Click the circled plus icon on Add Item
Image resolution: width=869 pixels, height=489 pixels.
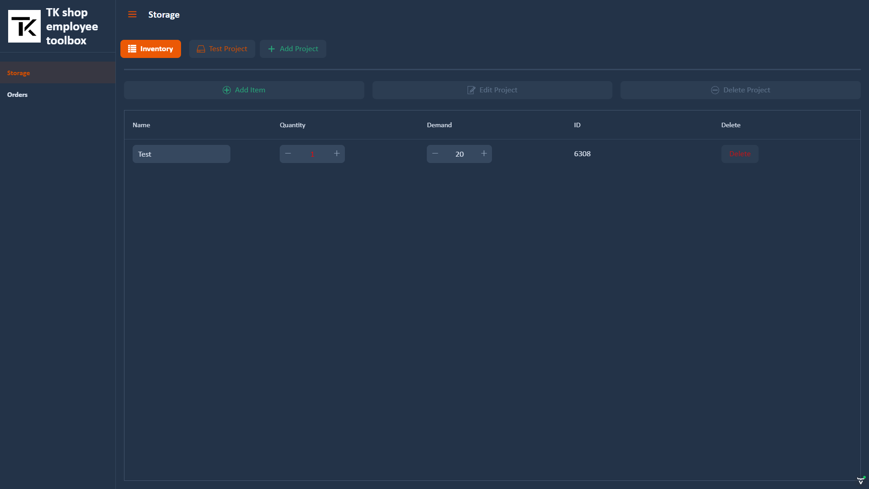(x=226, y=90)
